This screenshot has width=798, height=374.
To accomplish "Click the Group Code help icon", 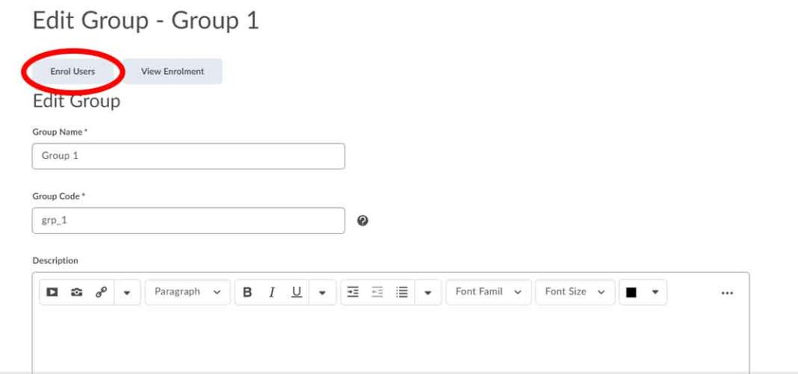I will (362, 221).
